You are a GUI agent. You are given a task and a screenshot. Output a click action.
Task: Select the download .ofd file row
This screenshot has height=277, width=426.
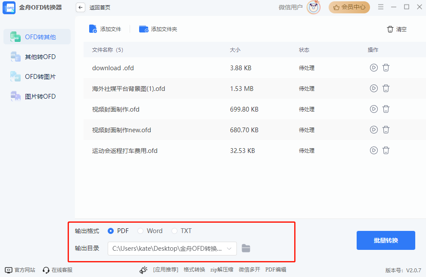[x=255, y=68]
